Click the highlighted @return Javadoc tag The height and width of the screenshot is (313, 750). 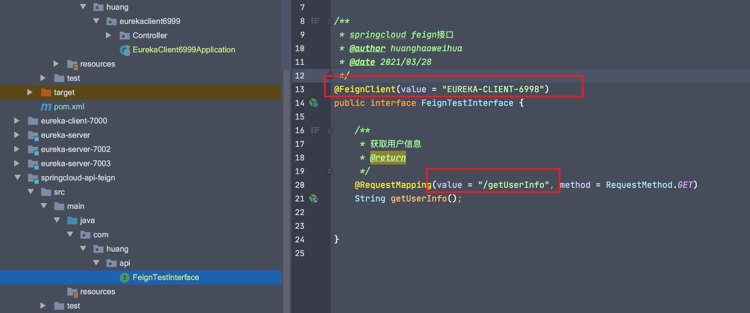point(388,158)
